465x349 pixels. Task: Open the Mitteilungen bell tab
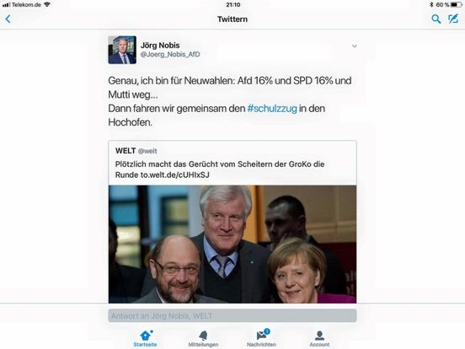click(203, 338)
